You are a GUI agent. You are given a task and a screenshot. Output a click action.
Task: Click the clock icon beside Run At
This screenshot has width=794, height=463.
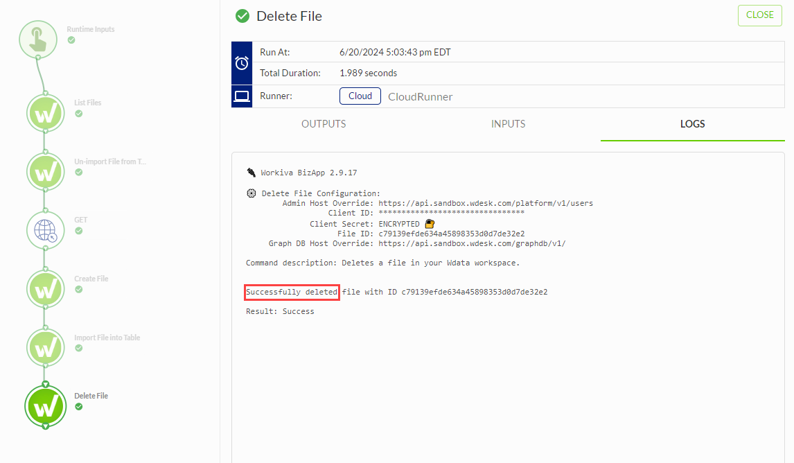(242, 63)
